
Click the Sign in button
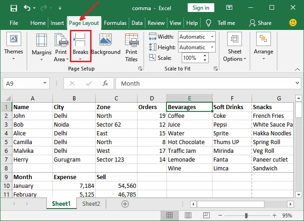point(201,8)
